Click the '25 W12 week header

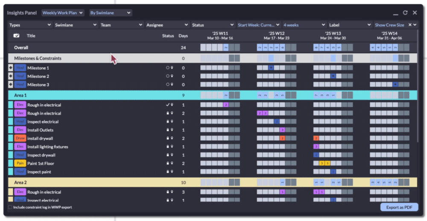[x=276, y=36]
